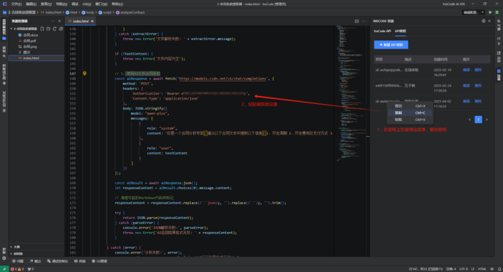Viewport: 503px width, 272px height.
Task: Open the 编辑(E) menu
Action: tap(31, 4)
